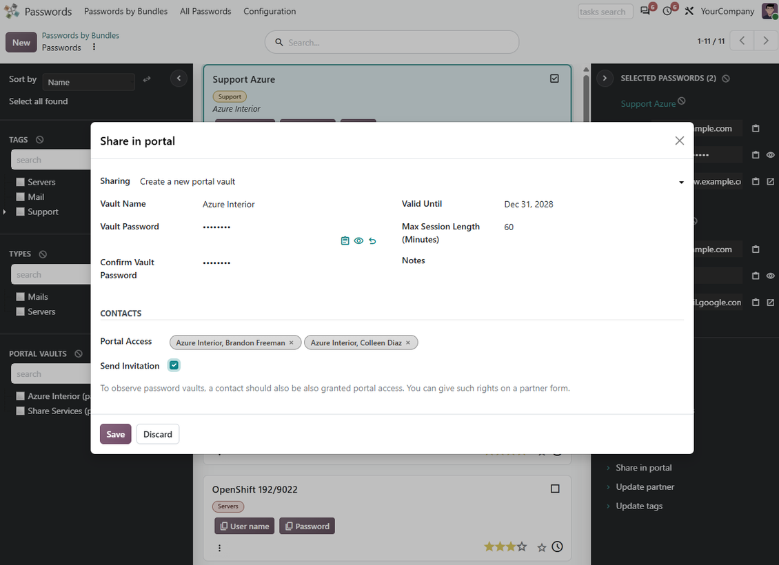Open the kebab menu beside Passwords breadcrumb
The image size is (779, 565).
click(94, 47)
